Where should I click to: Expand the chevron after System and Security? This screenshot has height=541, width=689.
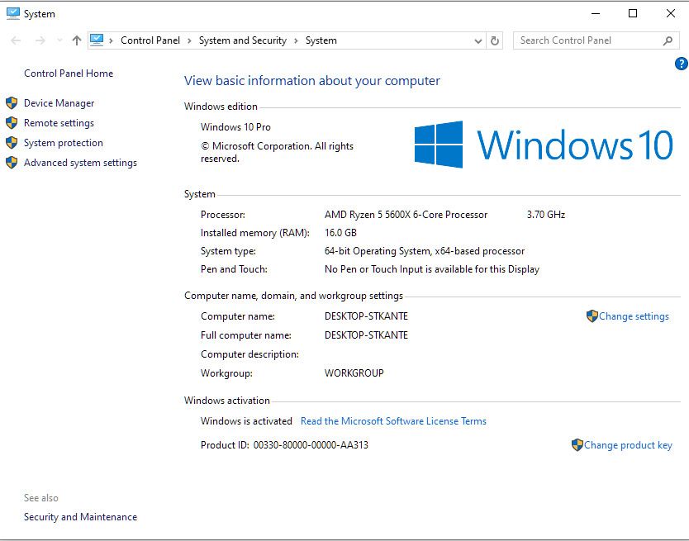296,40
